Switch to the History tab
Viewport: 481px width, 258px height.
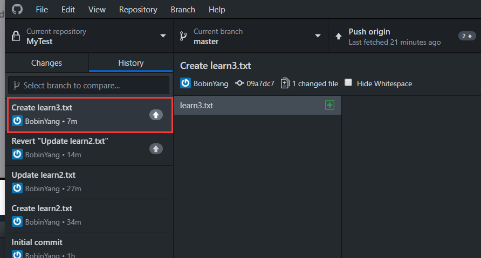[x=130, y=63]
